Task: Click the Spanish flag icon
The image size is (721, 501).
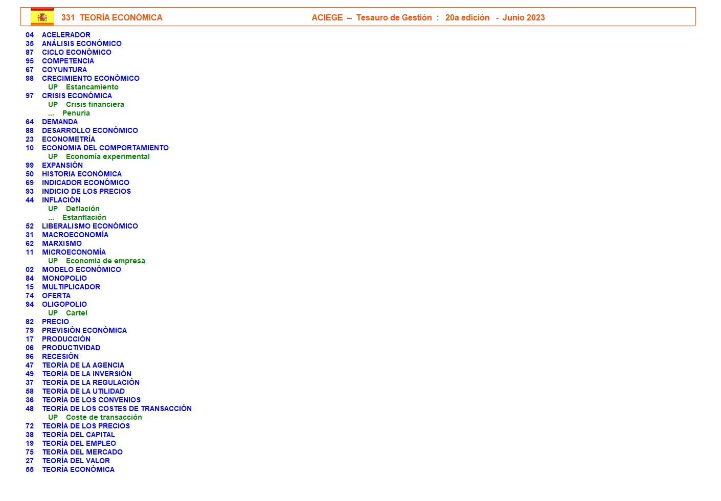Action: (42, 17)
